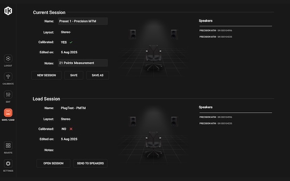Click the New Session button
This screenshot has width=290, height=181.
tap(46, 75)
